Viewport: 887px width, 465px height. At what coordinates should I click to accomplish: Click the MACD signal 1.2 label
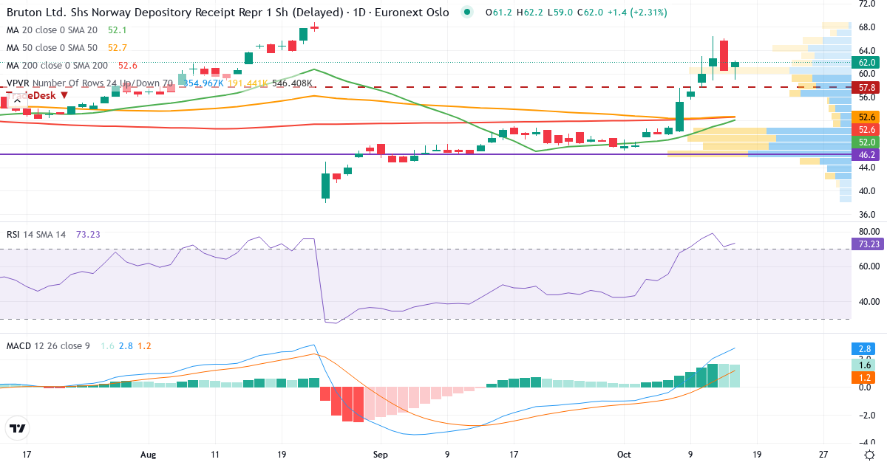[x=864, y=377]
